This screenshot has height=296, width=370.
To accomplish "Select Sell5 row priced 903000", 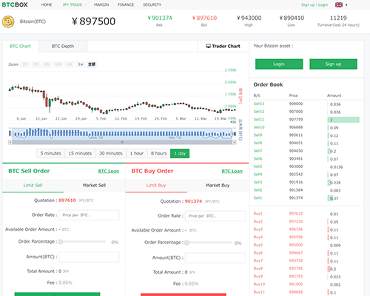I will pos(306,166).
